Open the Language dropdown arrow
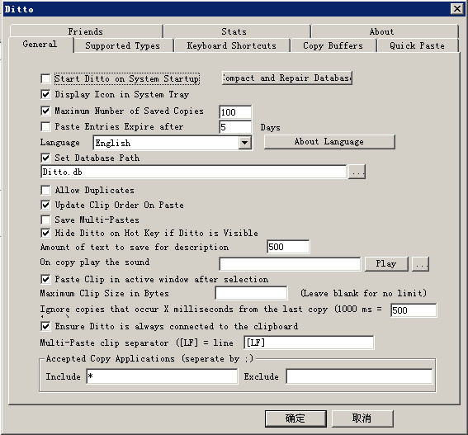Viewport: 468px width, 435px height. (245, 143)
